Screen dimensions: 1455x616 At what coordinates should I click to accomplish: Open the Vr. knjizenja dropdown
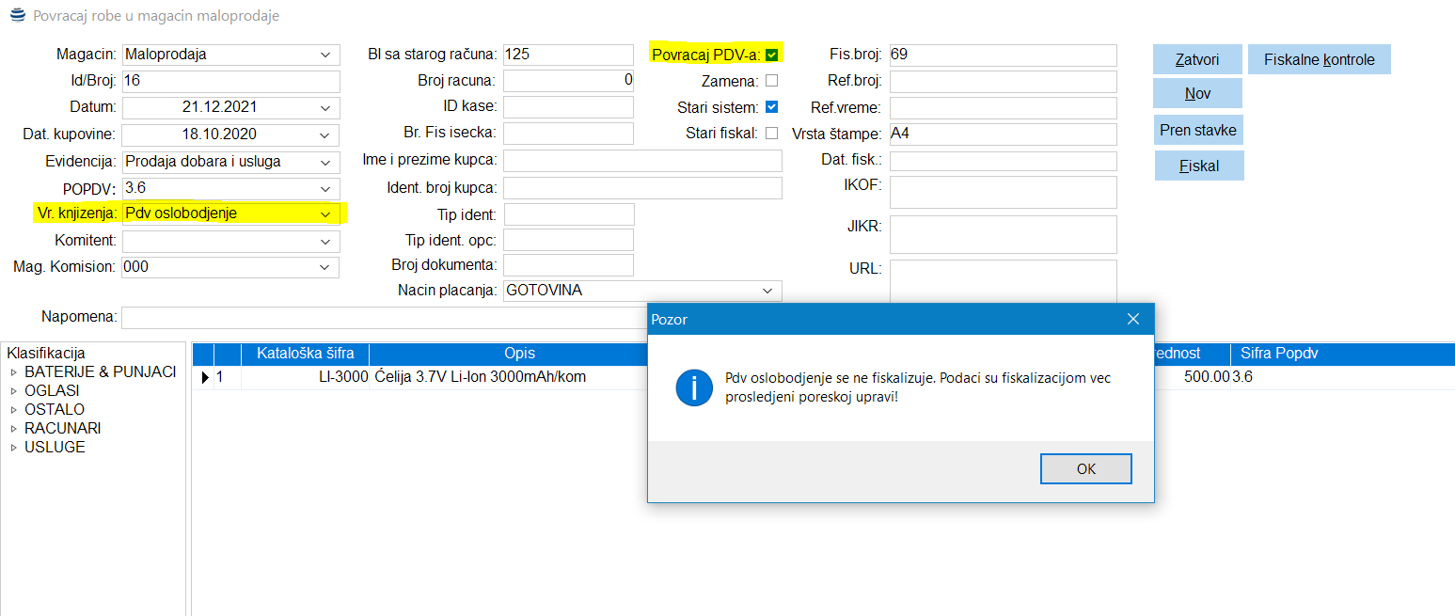pyautogui.click(x=325, y=213)
